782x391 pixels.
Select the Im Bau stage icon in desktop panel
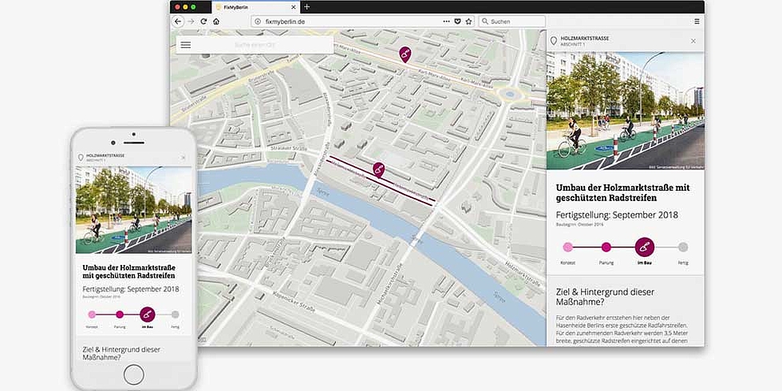pyautogui.click(x=645, y=247)
